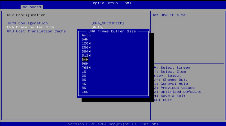Choose the 96M option
The height and width of the screenshot is (126, 226).
tap(85, 64)
